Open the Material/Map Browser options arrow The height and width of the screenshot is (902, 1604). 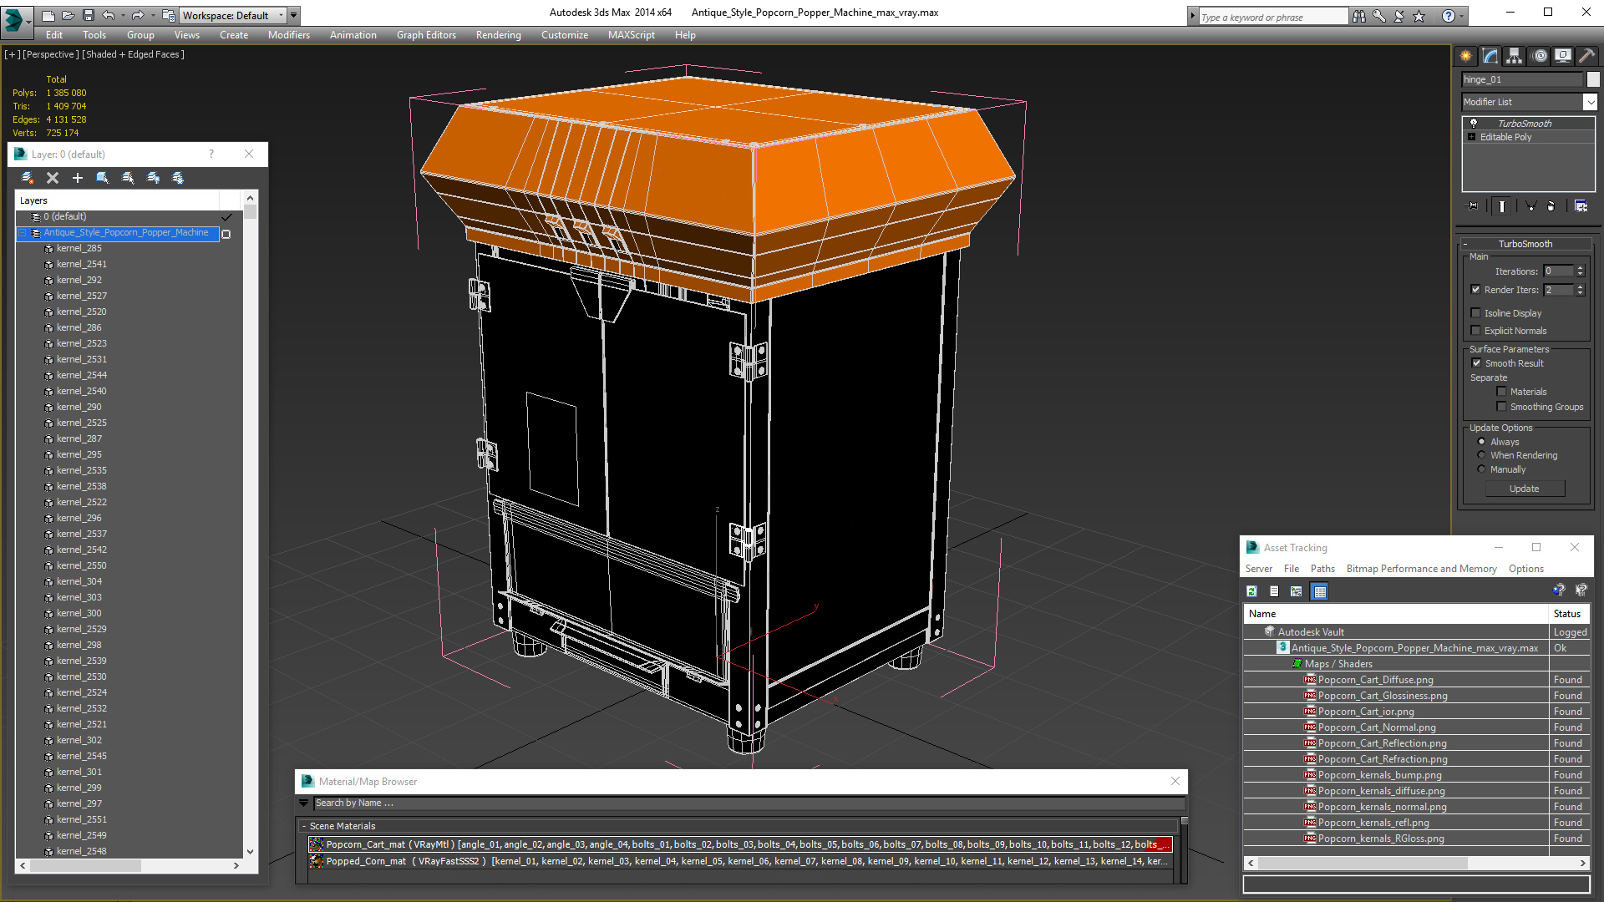[x=304, y=803]
